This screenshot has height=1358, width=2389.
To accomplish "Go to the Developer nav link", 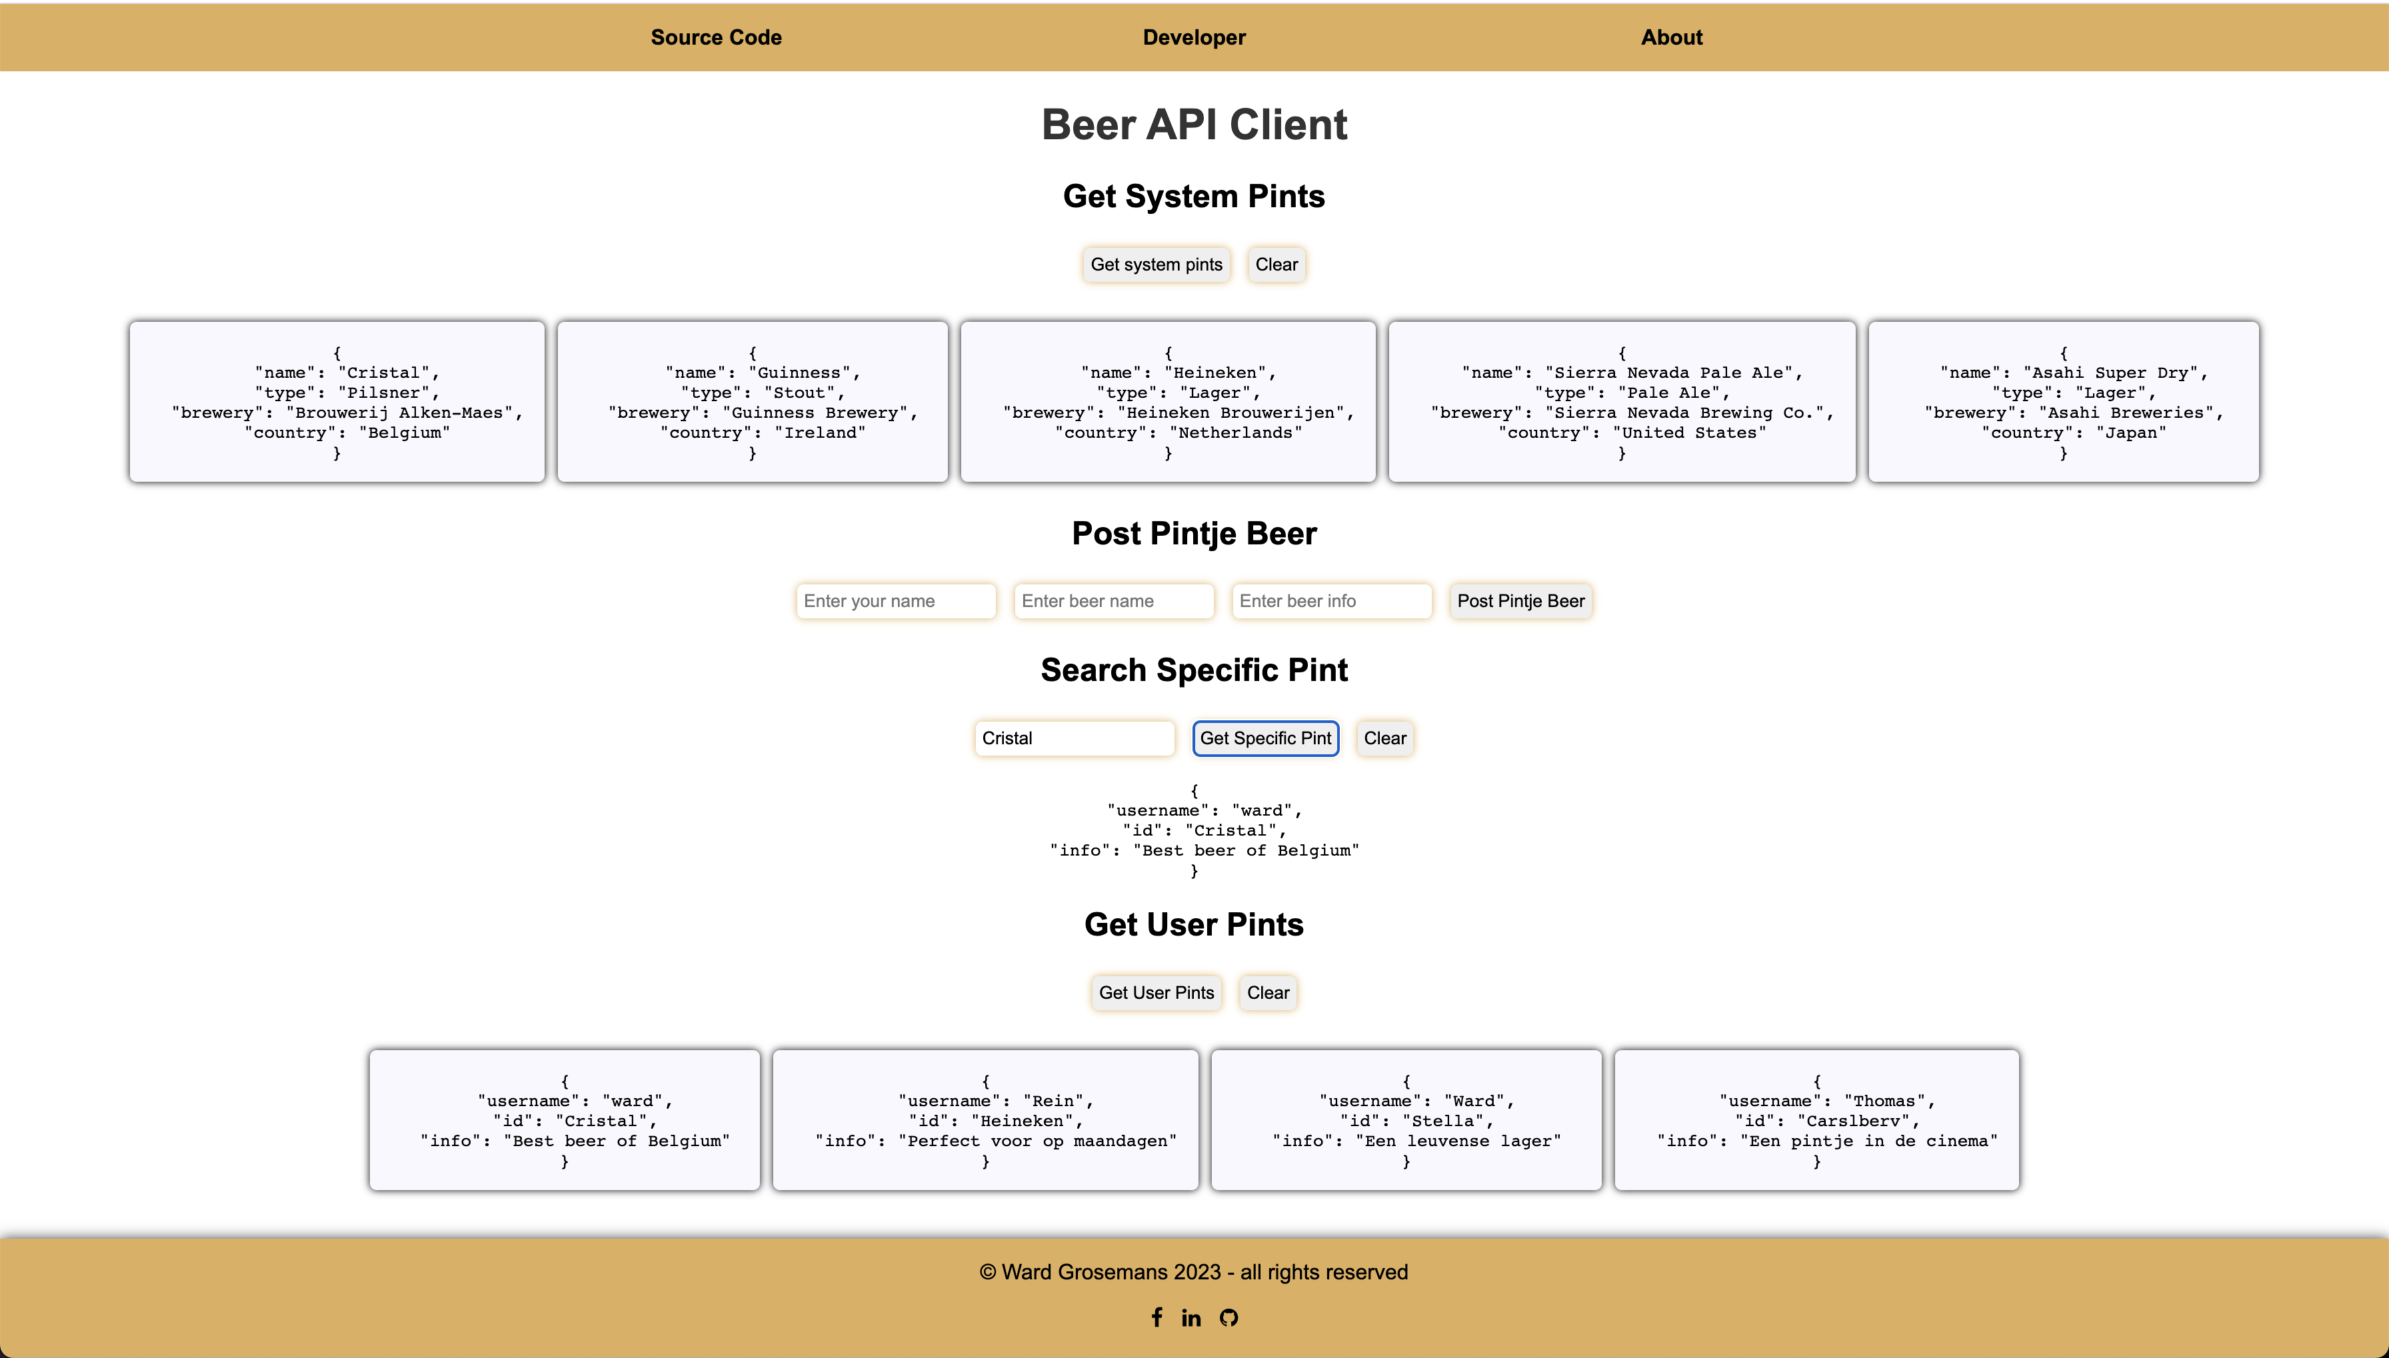I will 1194,37.
